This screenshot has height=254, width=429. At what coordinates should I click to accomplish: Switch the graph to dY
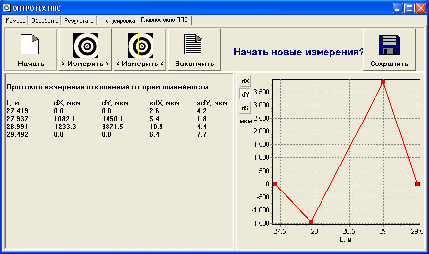[x=245, y=95]
